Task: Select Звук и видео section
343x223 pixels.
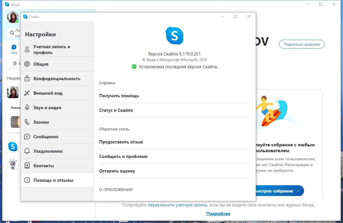Action: tap(57, 107)
